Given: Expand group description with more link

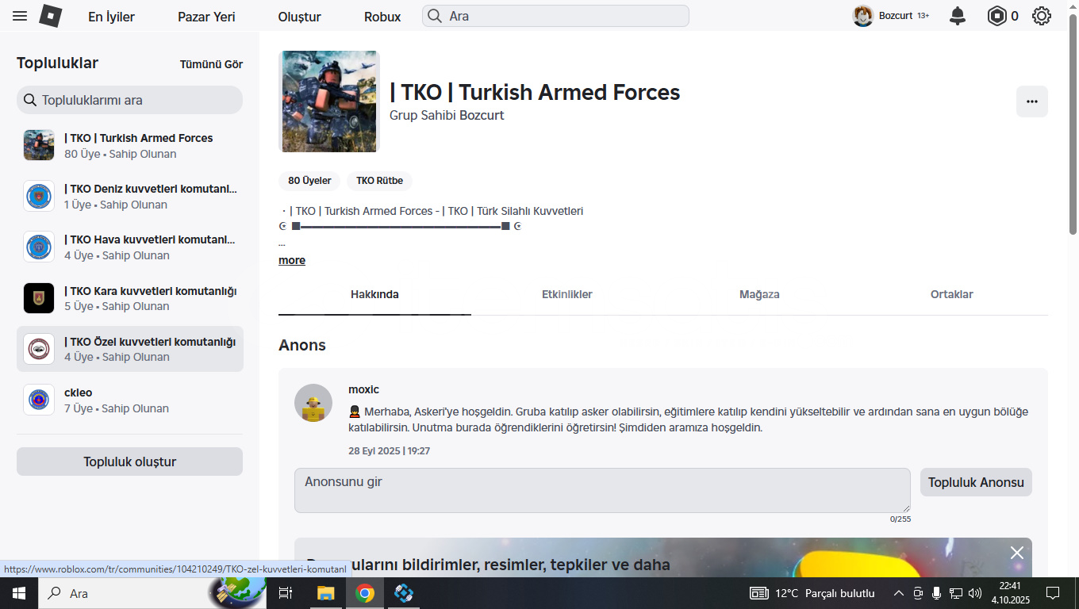Looking at the screenshot, I should point(292,260).
